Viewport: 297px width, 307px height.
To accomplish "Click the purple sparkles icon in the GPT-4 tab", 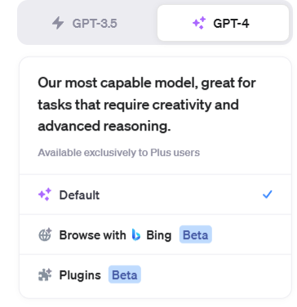I will tap(199, 23).
